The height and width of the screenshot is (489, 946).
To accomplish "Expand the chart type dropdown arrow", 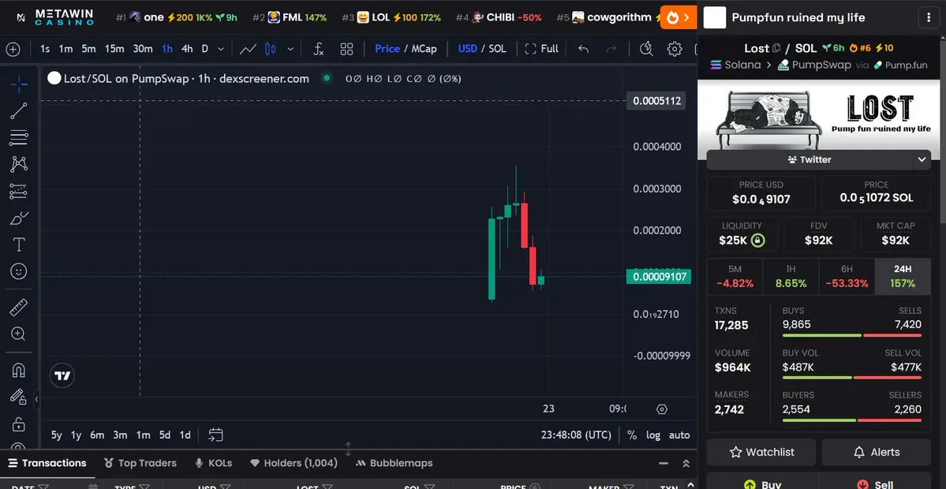I will coord(291,49).
